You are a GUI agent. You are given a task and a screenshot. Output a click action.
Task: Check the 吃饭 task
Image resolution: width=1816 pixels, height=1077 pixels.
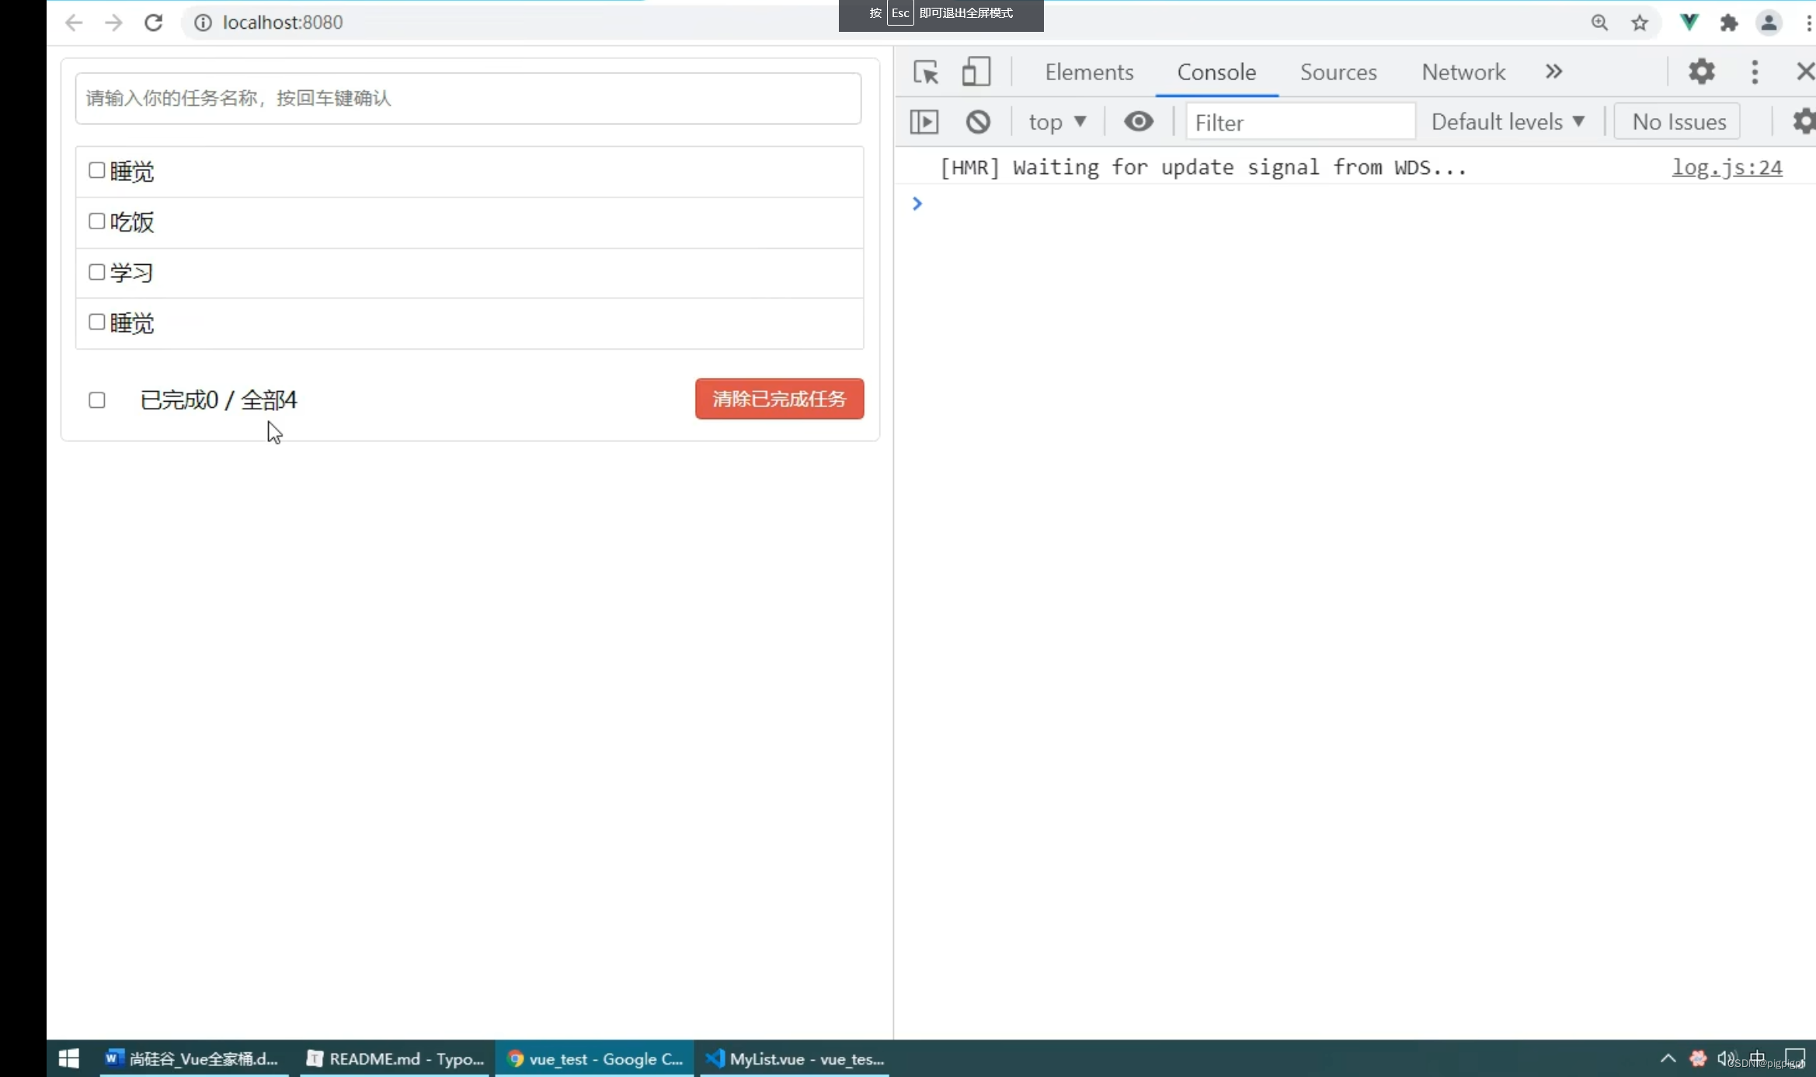click(96, 221)
